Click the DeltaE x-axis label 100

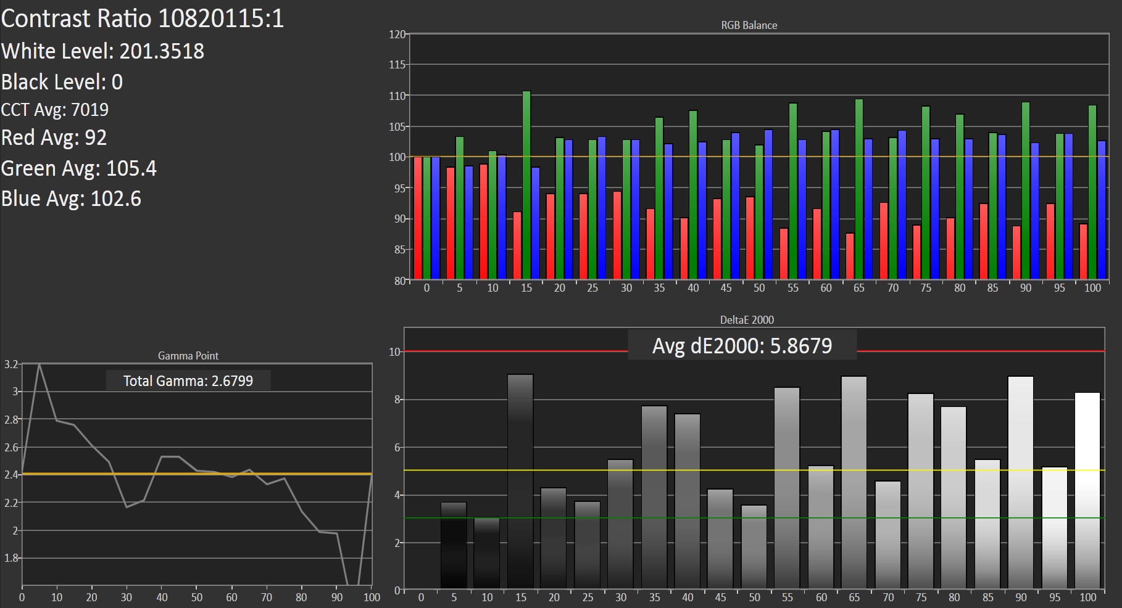pyautogui.click(x=1087, y=598)
